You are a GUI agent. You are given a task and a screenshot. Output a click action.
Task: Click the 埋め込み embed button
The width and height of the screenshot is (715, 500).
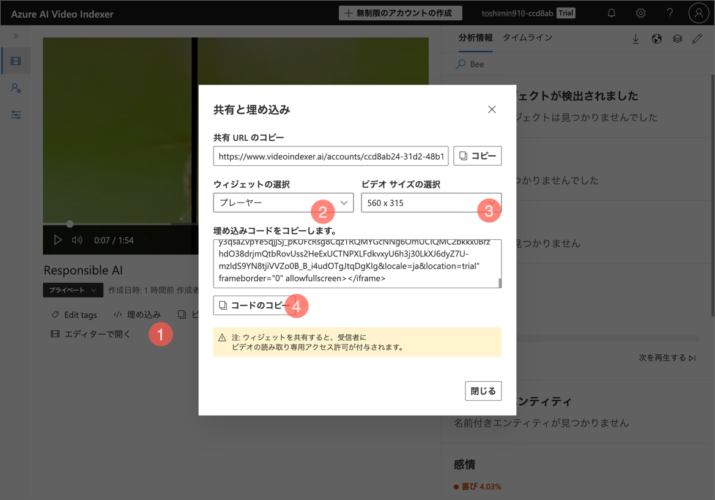point(137,315)
